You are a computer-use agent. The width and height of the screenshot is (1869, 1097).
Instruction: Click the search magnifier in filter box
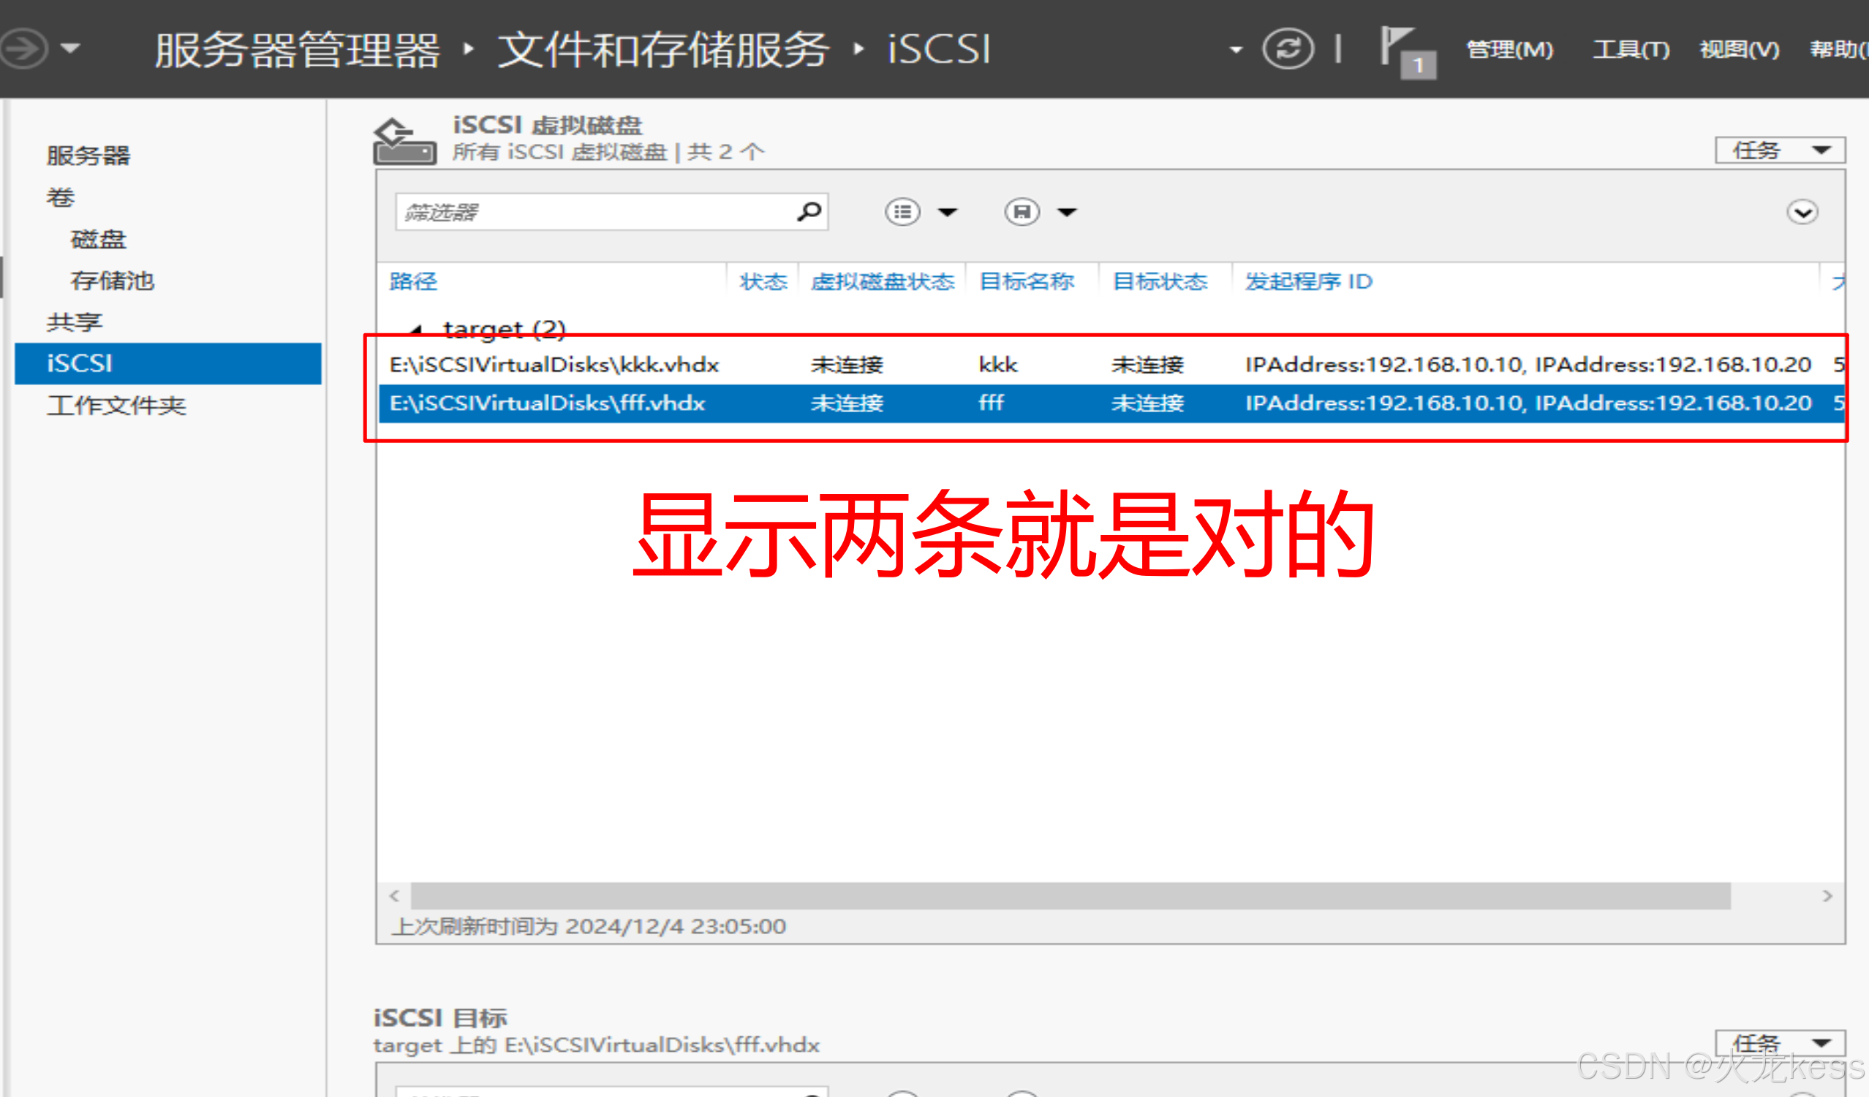point(809,212)
